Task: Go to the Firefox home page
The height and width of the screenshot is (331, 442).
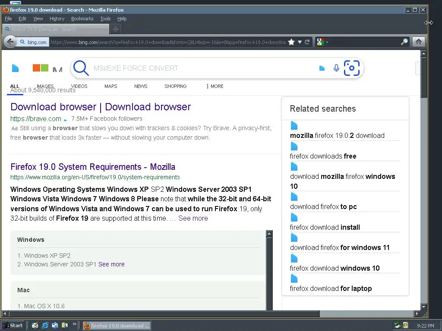Action: point(419,42)
